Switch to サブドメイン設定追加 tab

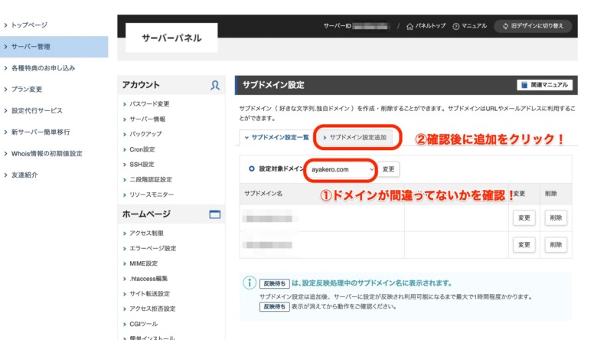click(355, 137)
